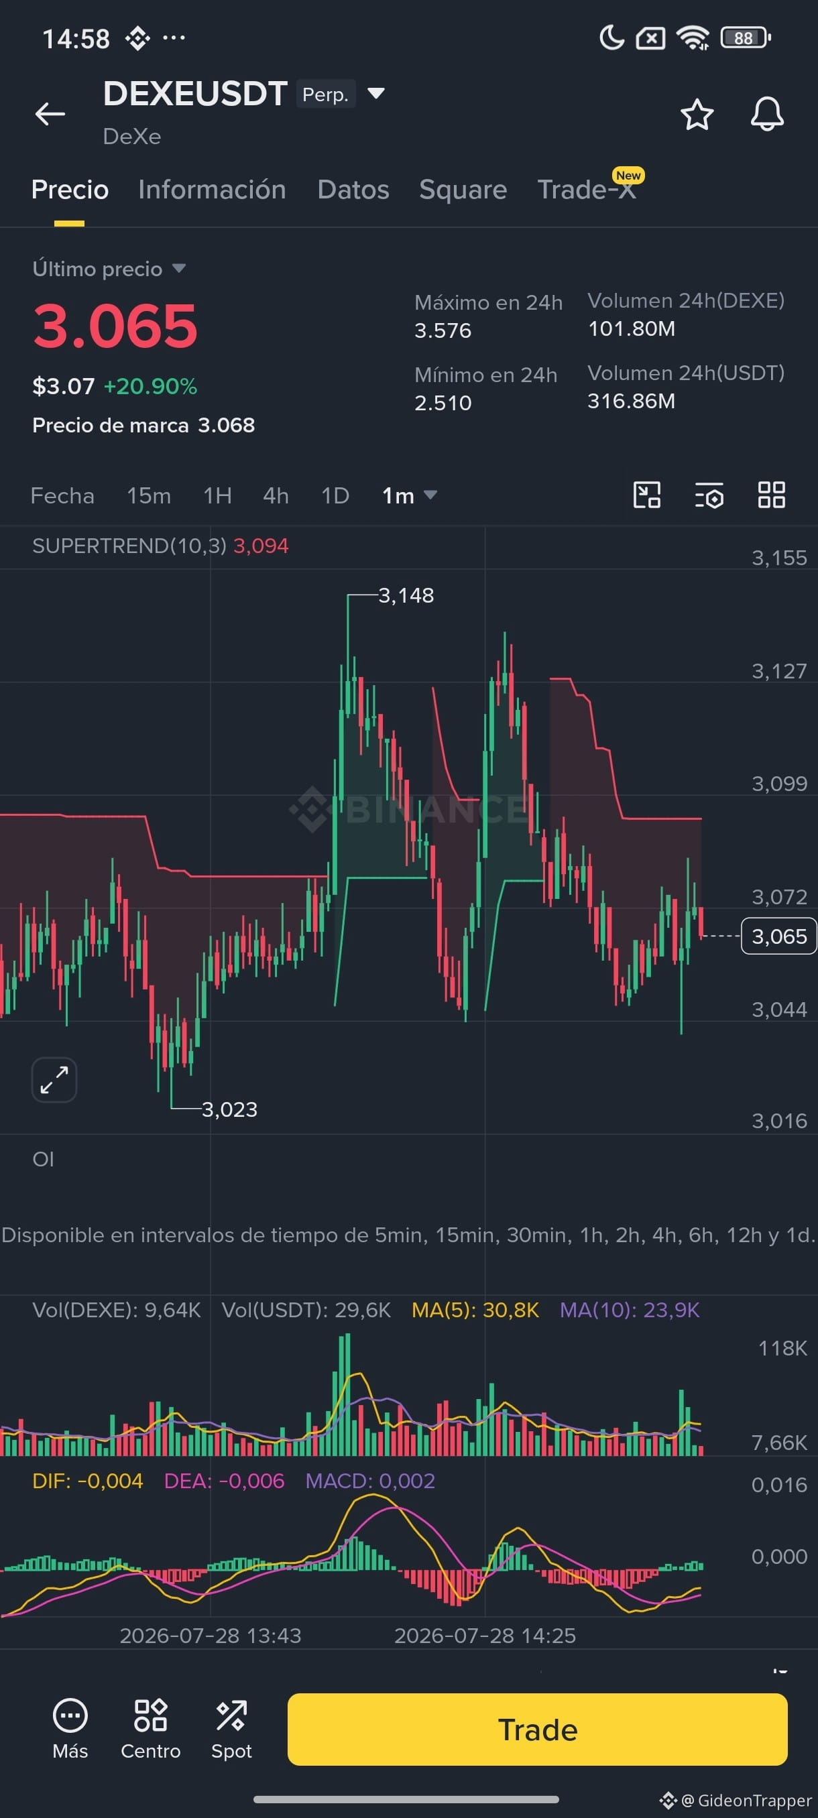Screen dimensions: 818x1818
Task: Open chart indicator settings icon
Action: 709,495
